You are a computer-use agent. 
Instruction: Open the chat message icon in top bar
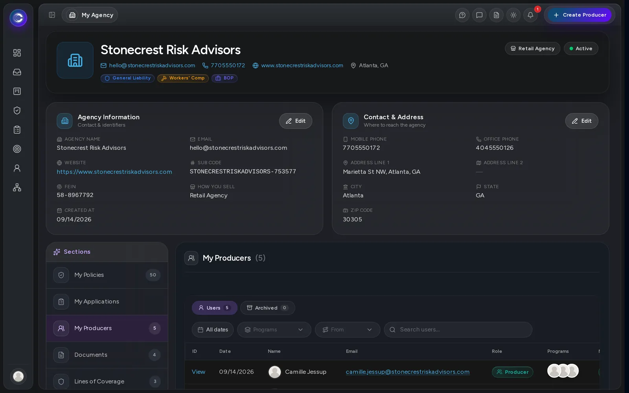click(479, 15)
